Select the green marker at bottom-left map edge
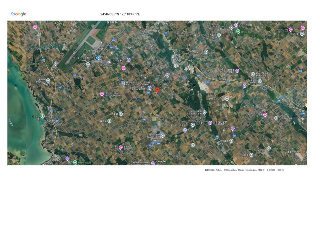This screenshot has width=320, height=226. (x=75, y=162)
